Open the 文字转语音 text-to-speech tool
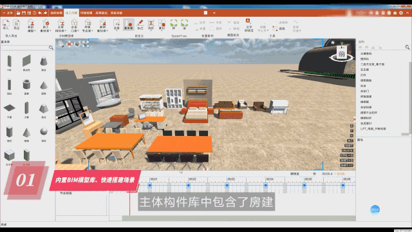 click(x=248, y=25)
